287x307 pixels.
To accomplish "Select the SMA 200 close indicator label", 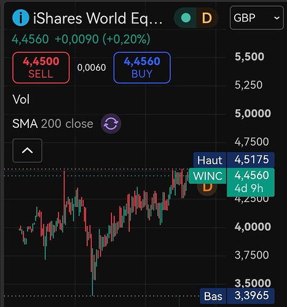I will tap(53, 123).
